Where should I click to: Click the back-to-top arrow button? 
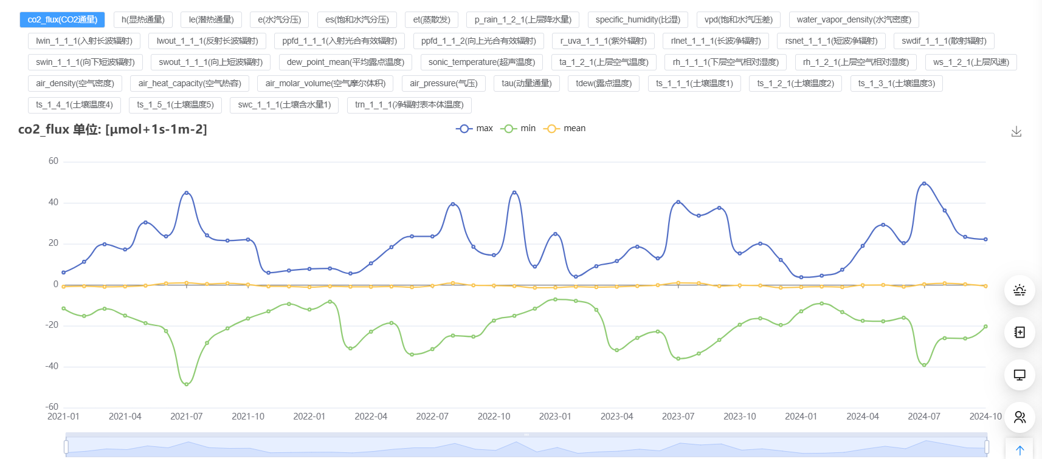pos(1020,450)
